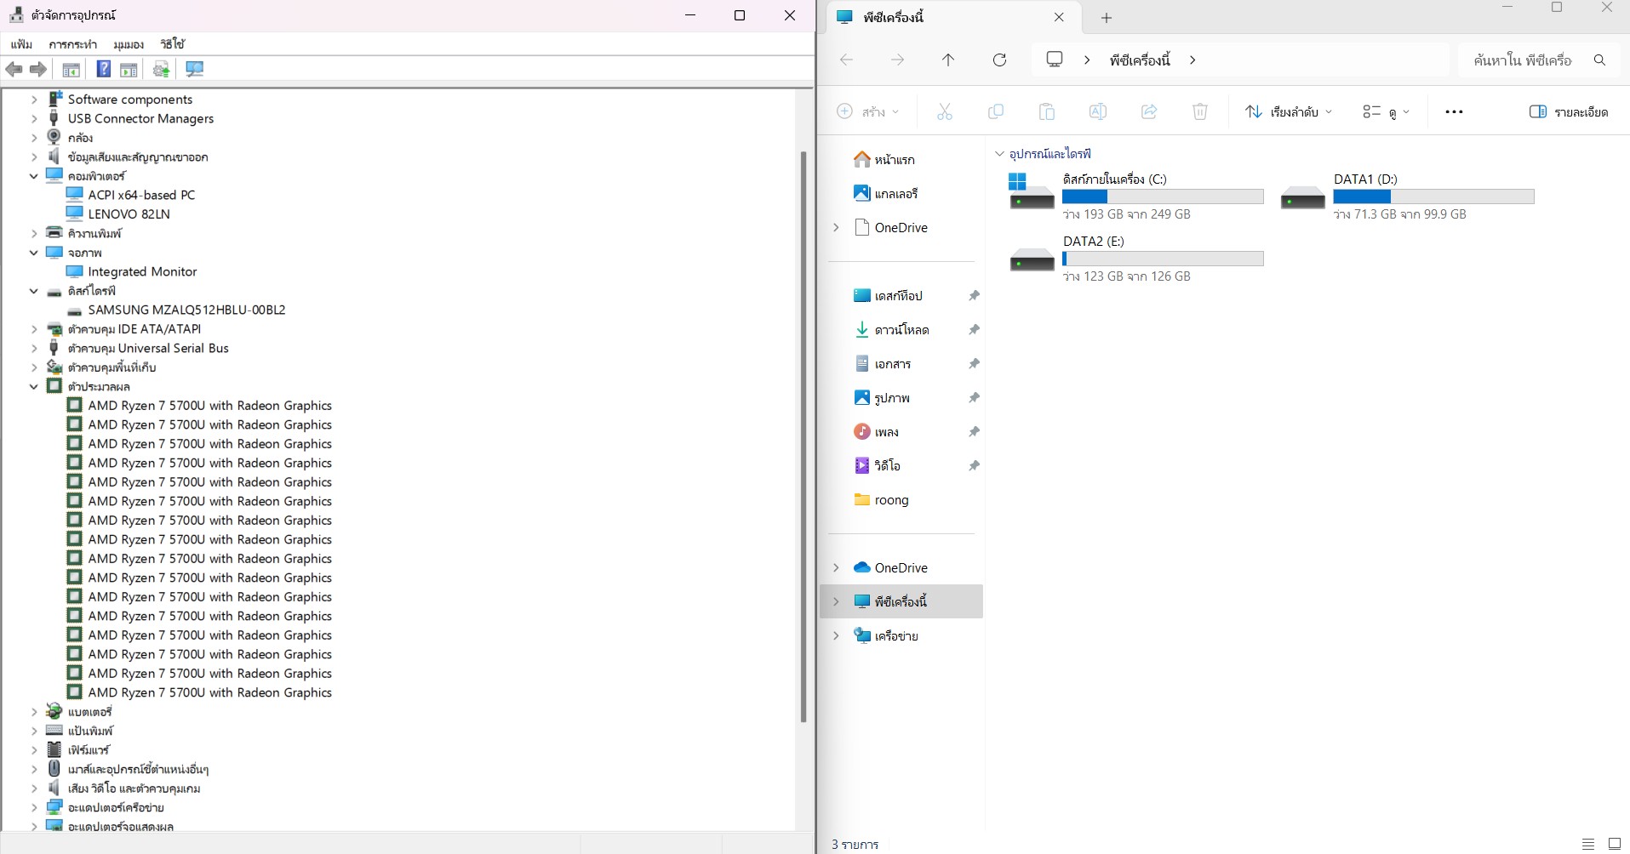
Task: Open the แฟ้ม menu in Device Manager
Action: pyautogui.click(x=21, y=44)
